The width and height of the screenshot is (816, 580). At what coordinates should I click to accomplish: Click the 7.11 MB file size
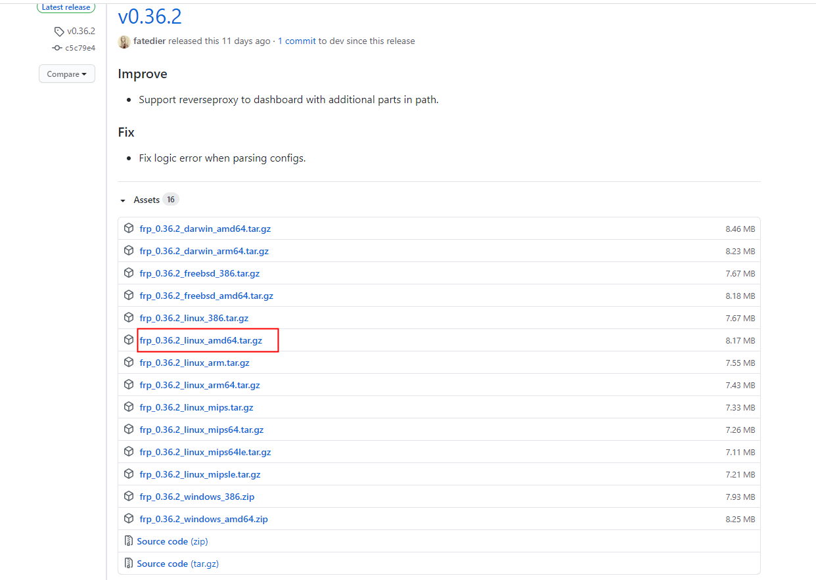point(740,453)
